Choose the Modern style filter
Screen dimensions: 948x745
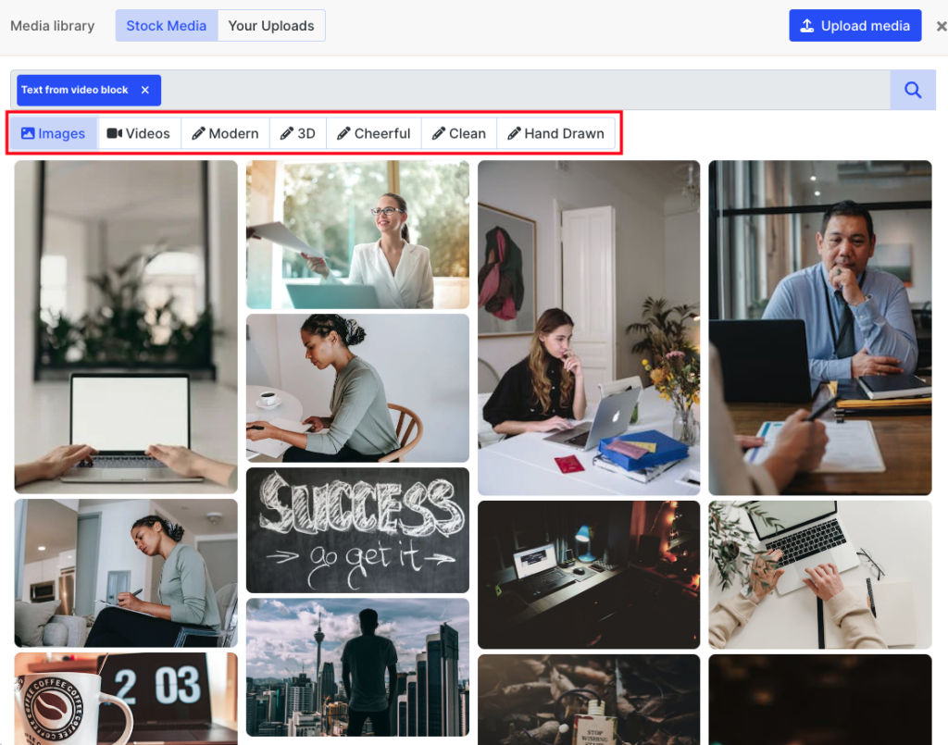pos(225,133)
